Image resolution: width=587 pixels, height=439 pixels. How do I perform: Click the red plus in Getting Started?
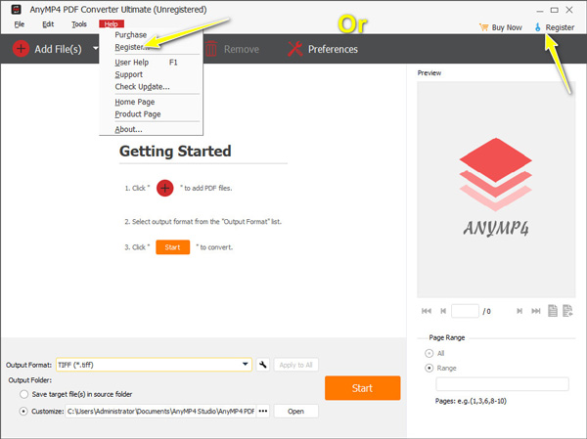[x=164, y=188]
